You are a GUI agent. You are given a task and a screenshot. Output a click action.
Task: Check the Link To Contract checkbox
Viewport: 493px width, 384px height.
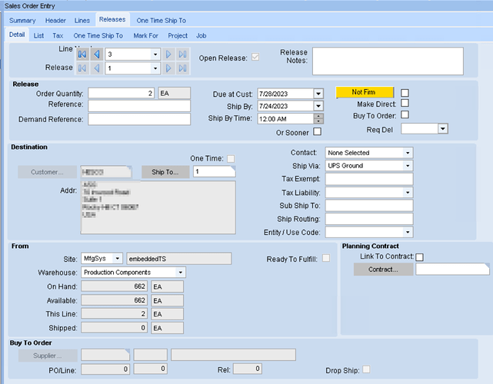tap(419, 257)
